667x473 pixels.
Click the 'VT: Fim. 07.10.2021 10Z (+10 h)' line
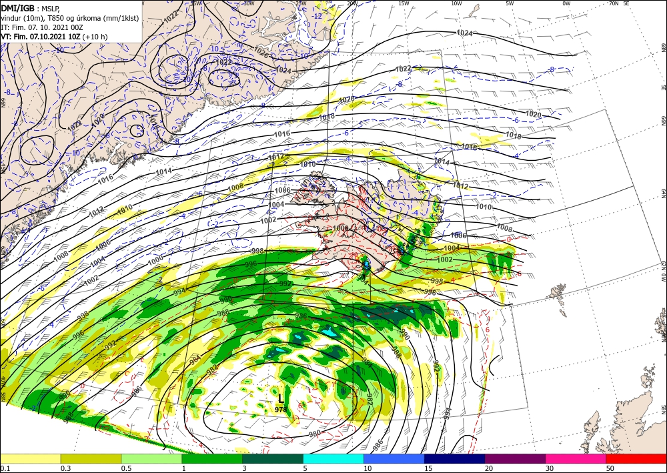[54, 37]
